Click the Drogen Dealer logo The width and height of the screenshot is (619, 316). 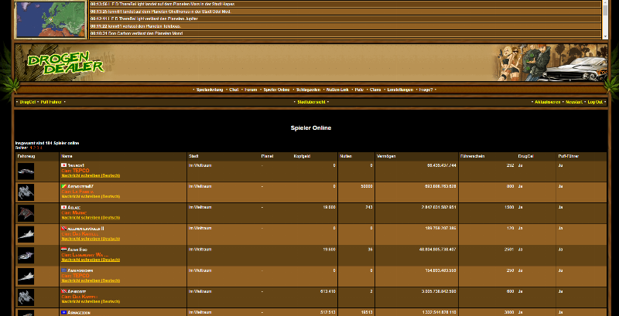click(x=65, y=63)
